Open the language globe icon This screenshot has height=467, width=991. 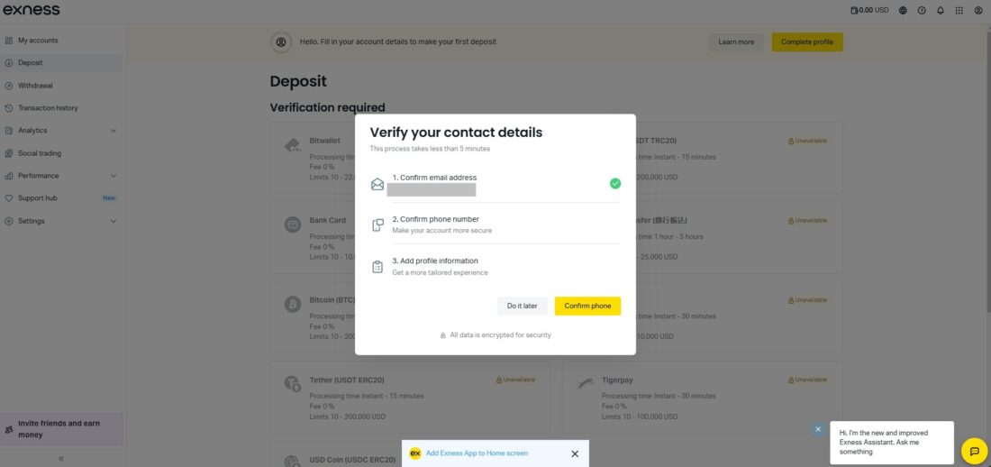pyautogui.click(x=904, y=11)
